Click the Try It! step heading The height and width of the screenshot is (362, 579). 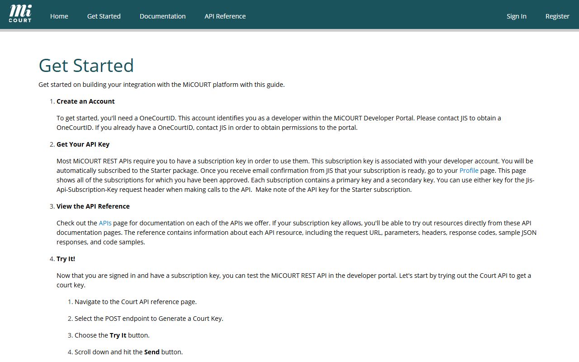tap(66, 259)
